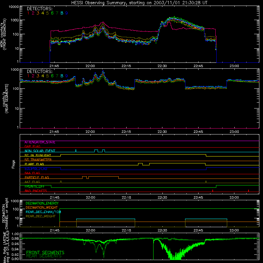Click the GAP_FLAG label
The height and width of the screenshot is (263, 263).
(x=32, y=146)
